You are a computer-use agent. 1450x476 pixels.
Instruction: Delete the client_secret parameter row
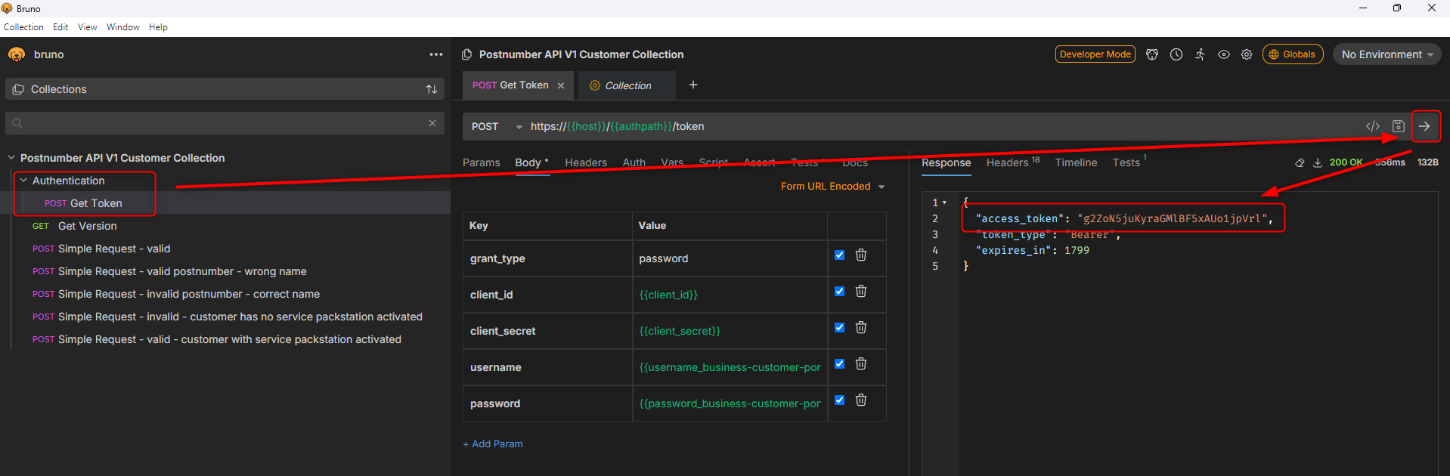[861, 328]
